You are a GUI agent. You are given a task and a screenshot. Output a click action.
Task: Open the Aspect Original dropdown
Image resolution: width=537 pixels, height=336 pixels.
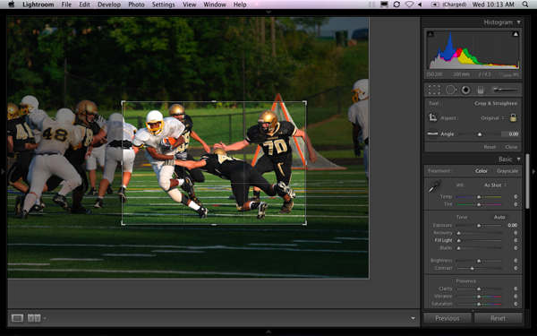click(492, 118)
